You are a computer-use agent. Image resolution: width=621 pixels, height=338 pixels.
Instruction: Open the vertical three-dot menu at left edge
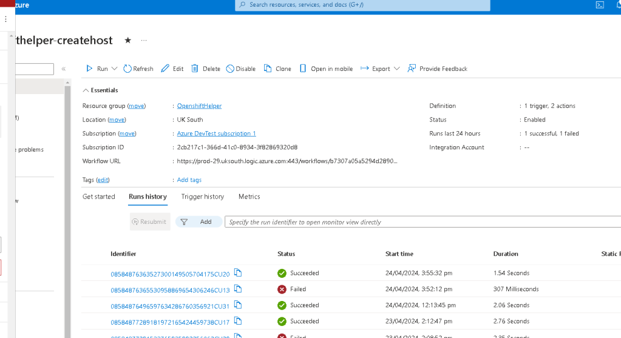click(5, 19)
